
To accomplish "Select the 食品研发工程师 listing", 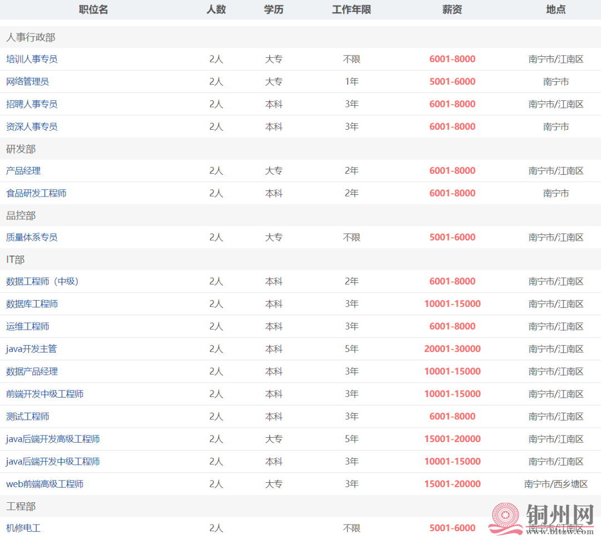I will tap(36, 193).
